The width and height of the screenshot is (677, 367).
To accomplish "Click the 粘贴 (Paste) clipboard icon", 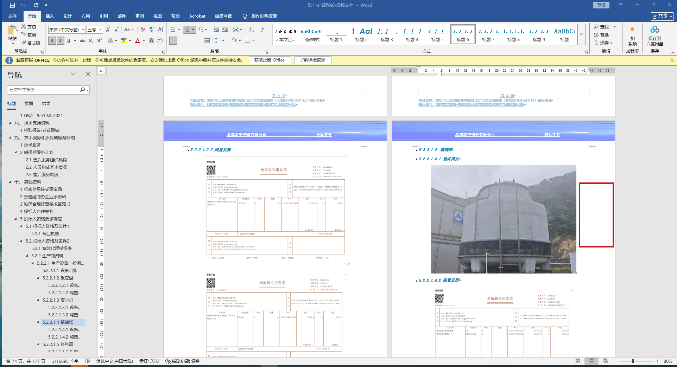I will 12,30.
